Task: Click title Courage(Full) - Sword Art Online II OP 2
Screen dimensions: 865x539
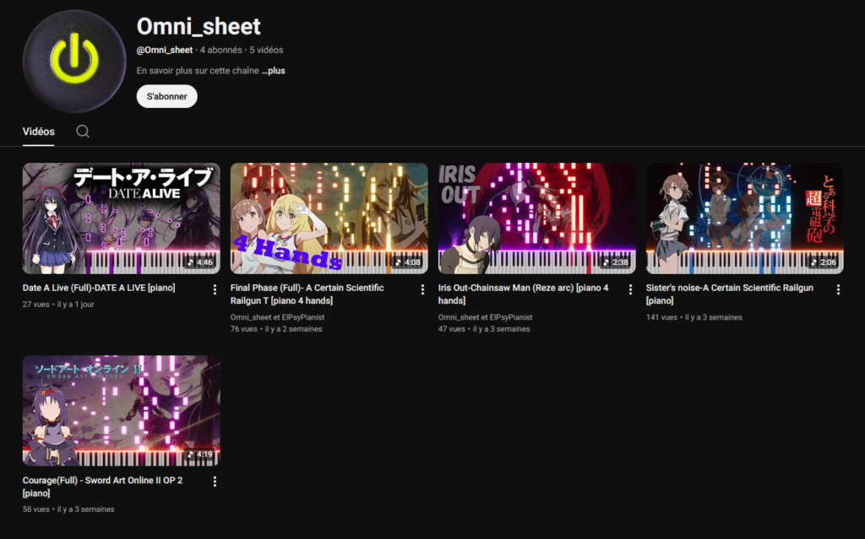Action: point(102,487)
